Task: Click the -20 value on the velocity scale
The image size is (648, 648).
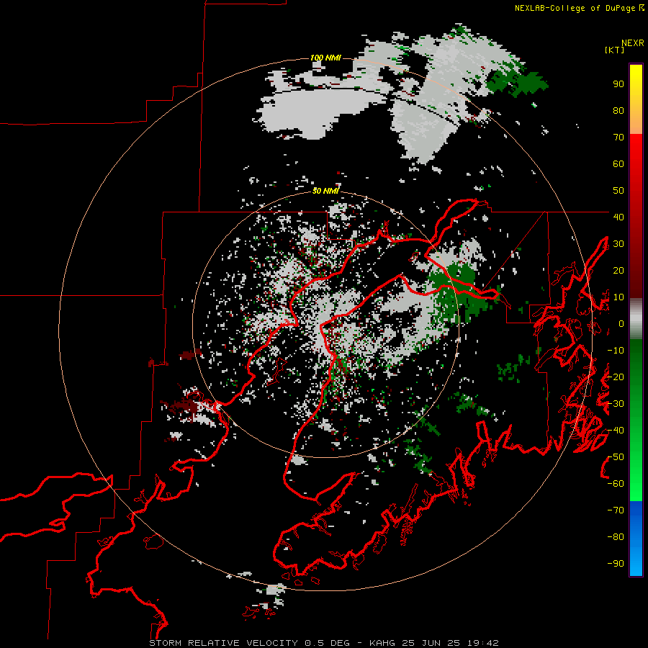Action: [616, 377]
